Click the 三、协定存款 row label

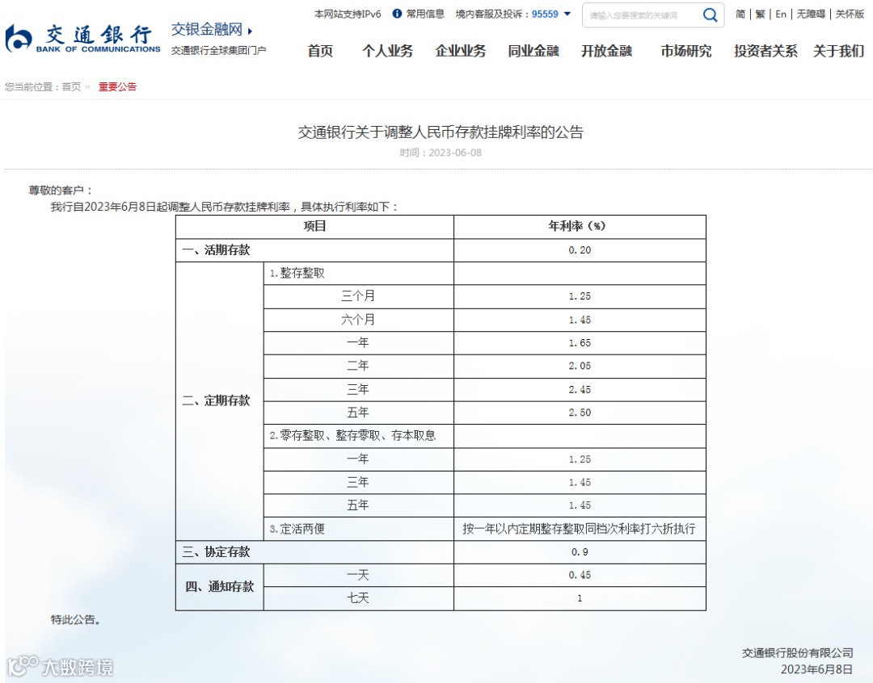(x=216, y=552)
